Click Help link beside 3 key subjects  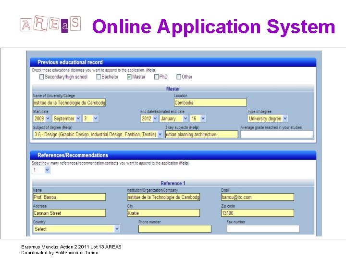click(x=194, y=128)
